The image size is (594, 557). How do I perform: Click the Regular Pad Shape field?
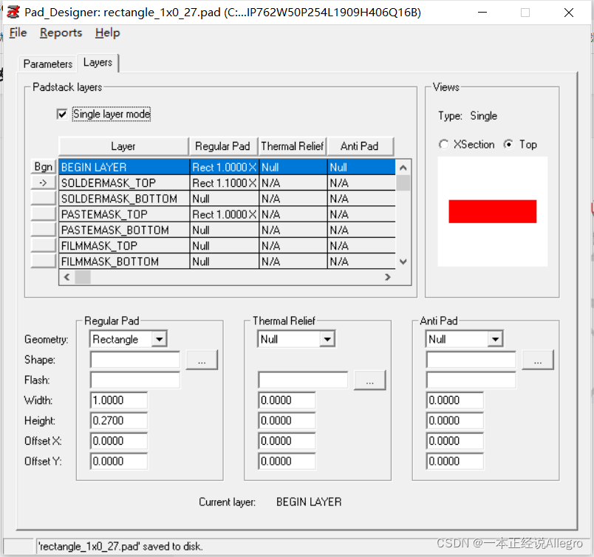(135, 360)
